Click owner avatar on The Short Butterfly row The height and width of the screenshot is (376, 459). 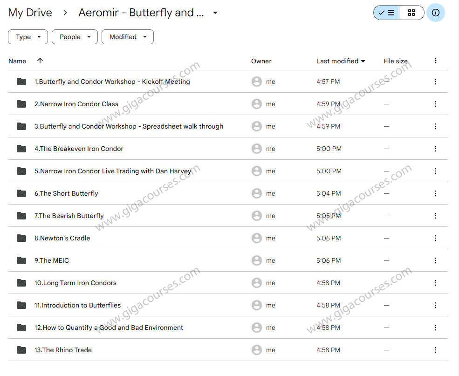[256, 193]
